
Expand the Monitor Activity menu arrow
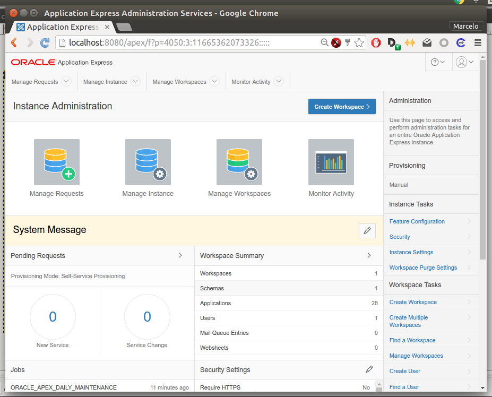point(279,81)
